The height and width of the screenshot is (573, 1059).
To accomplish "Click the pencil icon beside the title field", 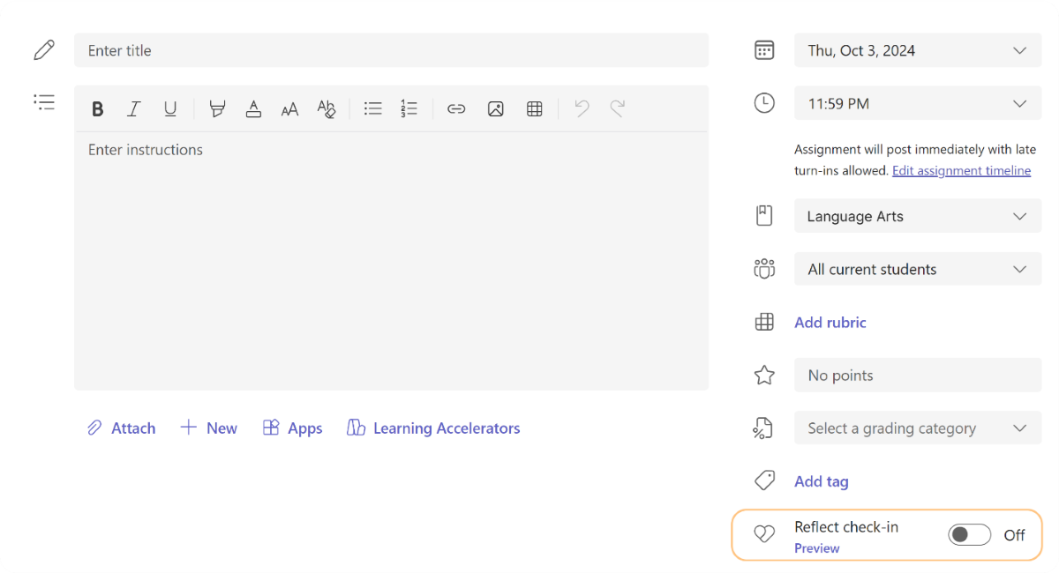I will click(x=44, y=50).
